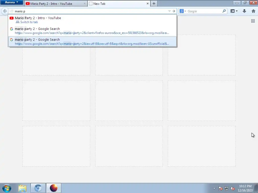Close the Mario Party 2 YouTube tab

[84, 4]
